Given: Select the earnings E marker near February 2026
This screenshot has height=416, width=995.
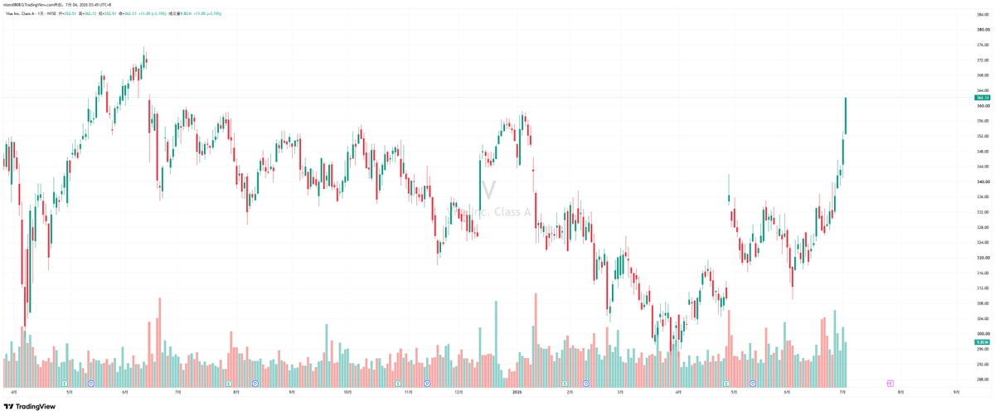Looking at the screenshot, I should (x=565, y=384).
